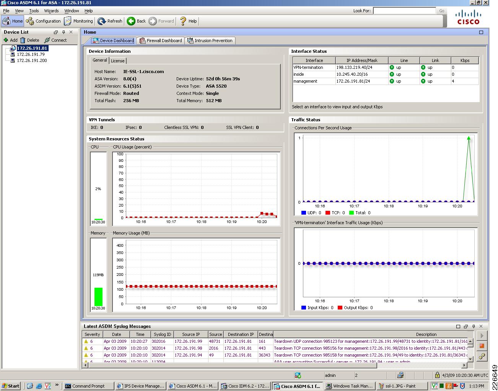The image size is (498, 391).
Task: Select syslog row with ID 302016
Action: (x=275, y=341)
